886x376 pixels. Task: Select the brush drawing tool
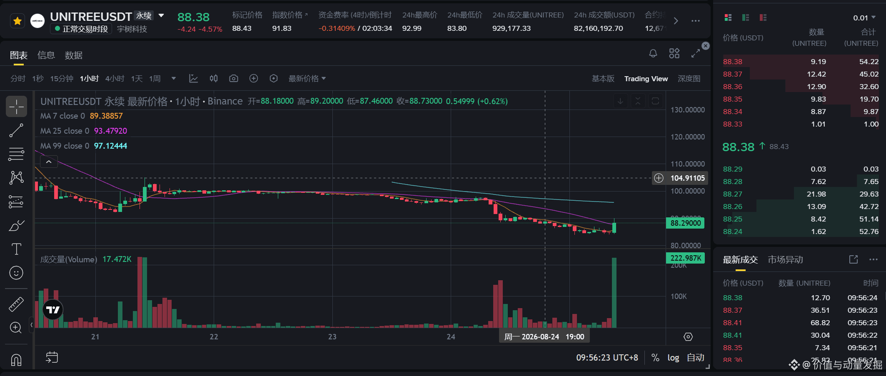click(16, 225)
